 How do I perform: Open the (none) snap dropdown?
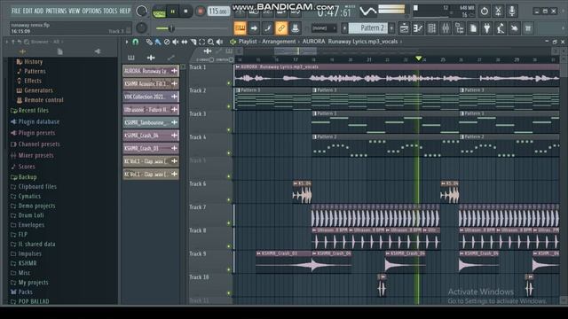[x=323, y=27]
